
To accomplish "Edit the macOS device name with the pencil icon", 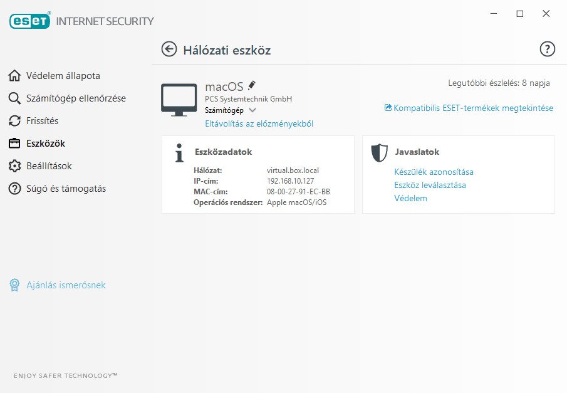I will (x=252, y=85).
